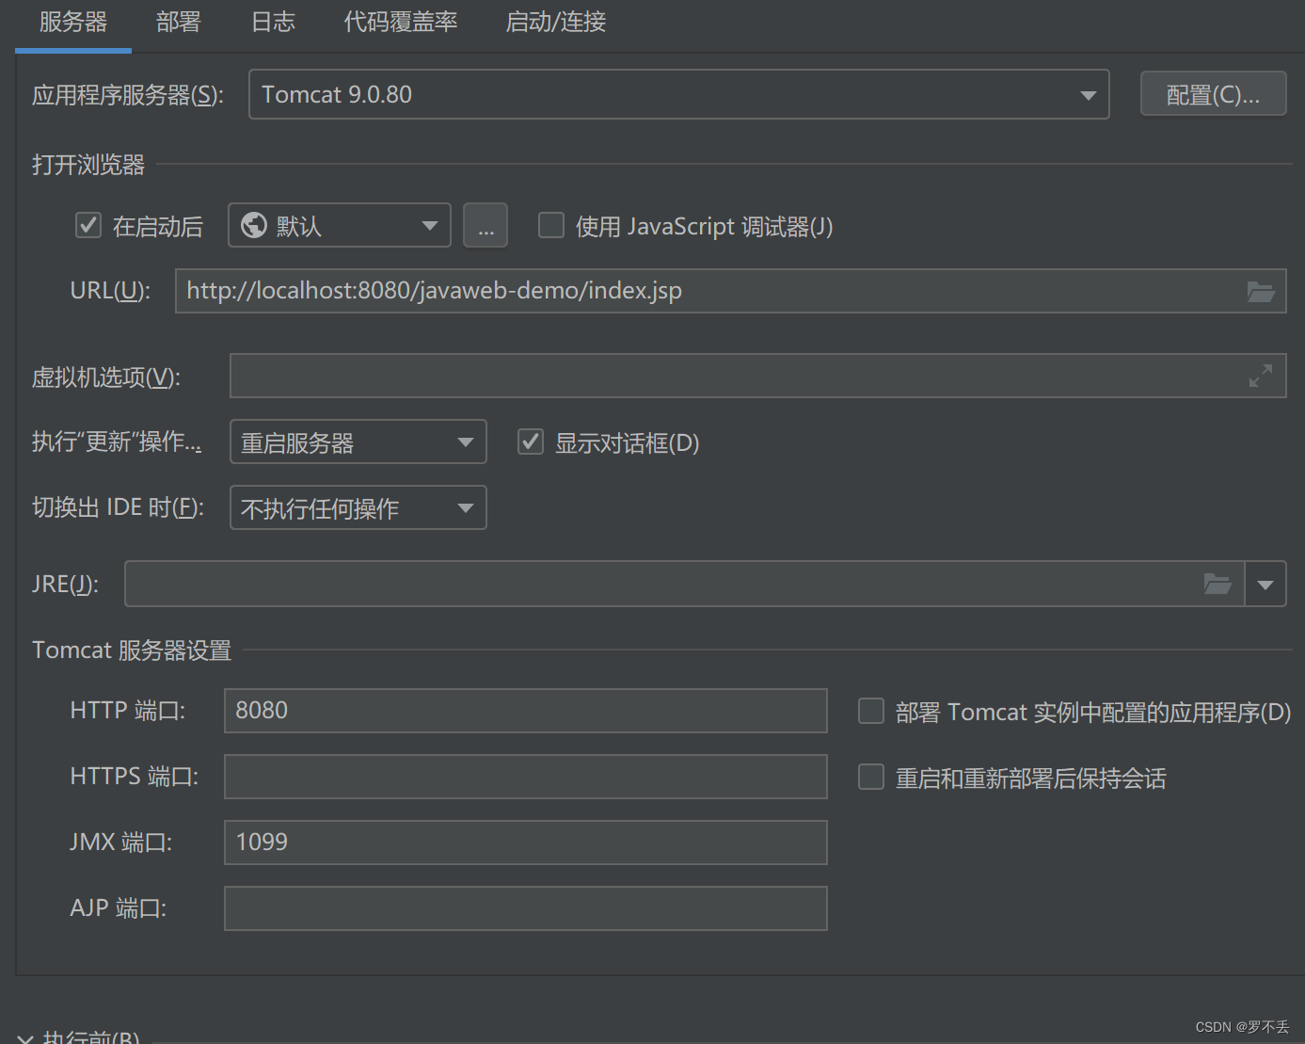This screenshot has height=1044, width=1305.
Task: Click the 执行"更新"操作 label
Action: click(x=117, y=442)
